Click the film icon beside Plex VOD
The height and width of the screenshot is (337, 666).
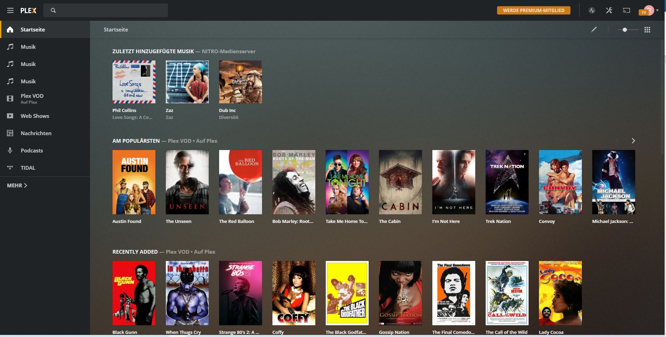point(10,99)
